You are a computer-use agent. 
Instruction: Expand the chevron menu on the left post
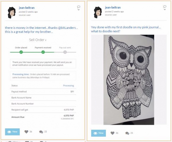(x=79, y=10)
